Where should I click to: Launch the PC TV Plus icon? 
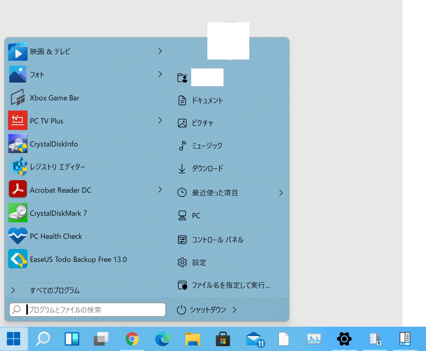(17, 120)
